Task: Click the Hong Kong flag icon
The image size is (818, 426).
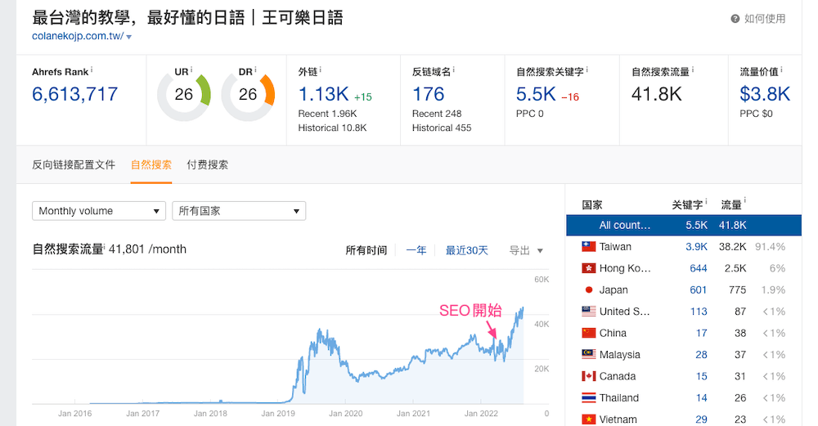Action: (588, 268)
